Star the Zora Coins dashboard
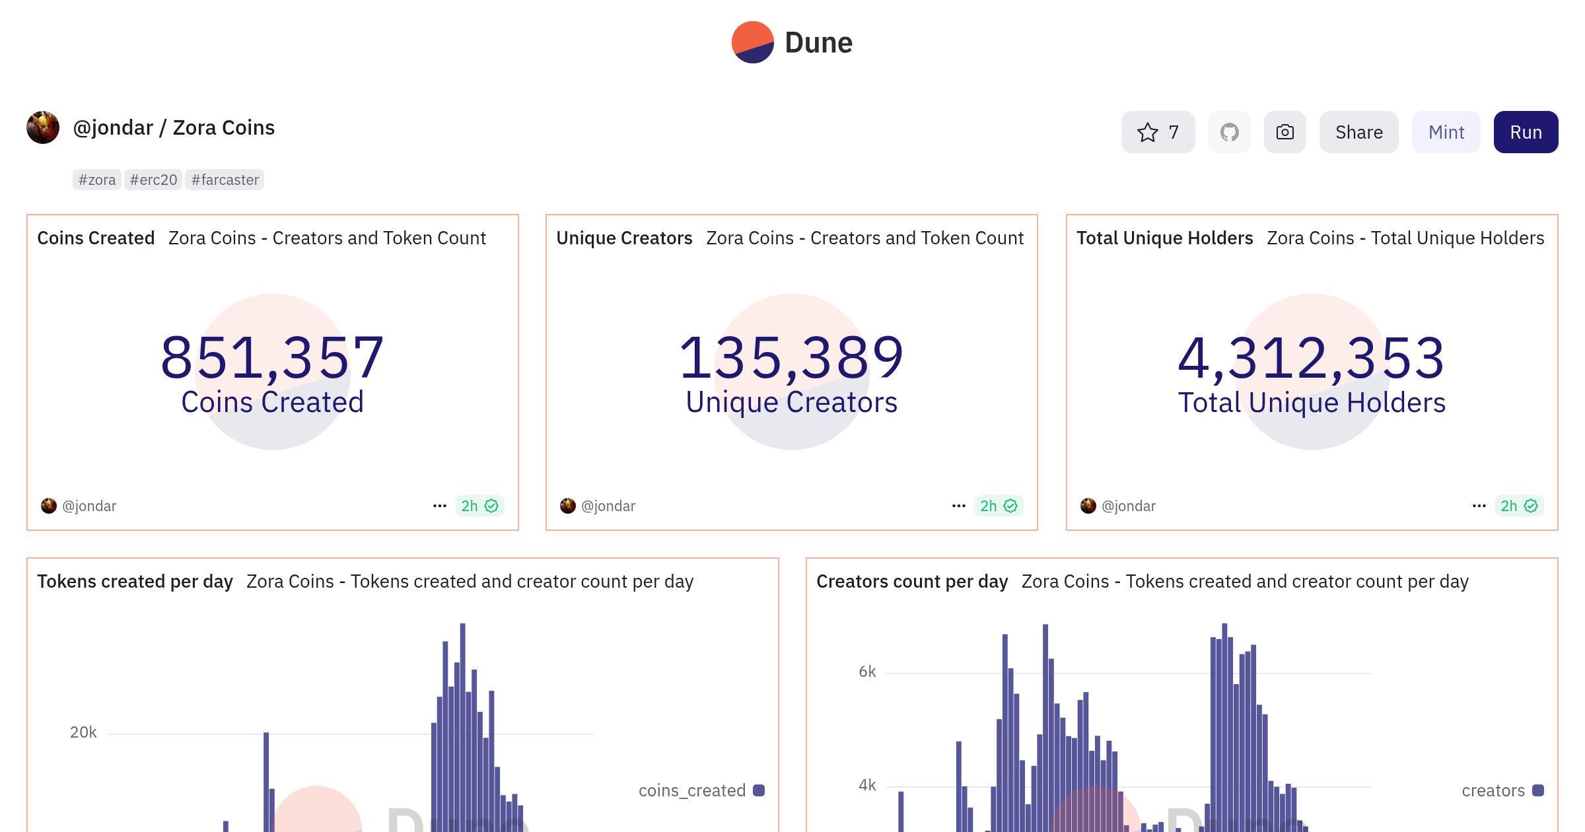1585x832 pixels. 1158,132
